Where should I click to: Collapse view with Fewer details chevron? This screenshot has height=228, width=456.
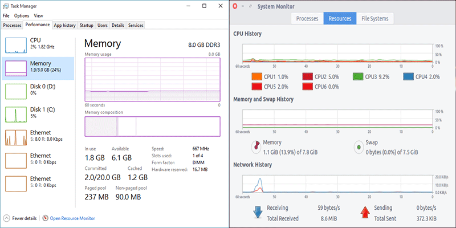[7, 218]
